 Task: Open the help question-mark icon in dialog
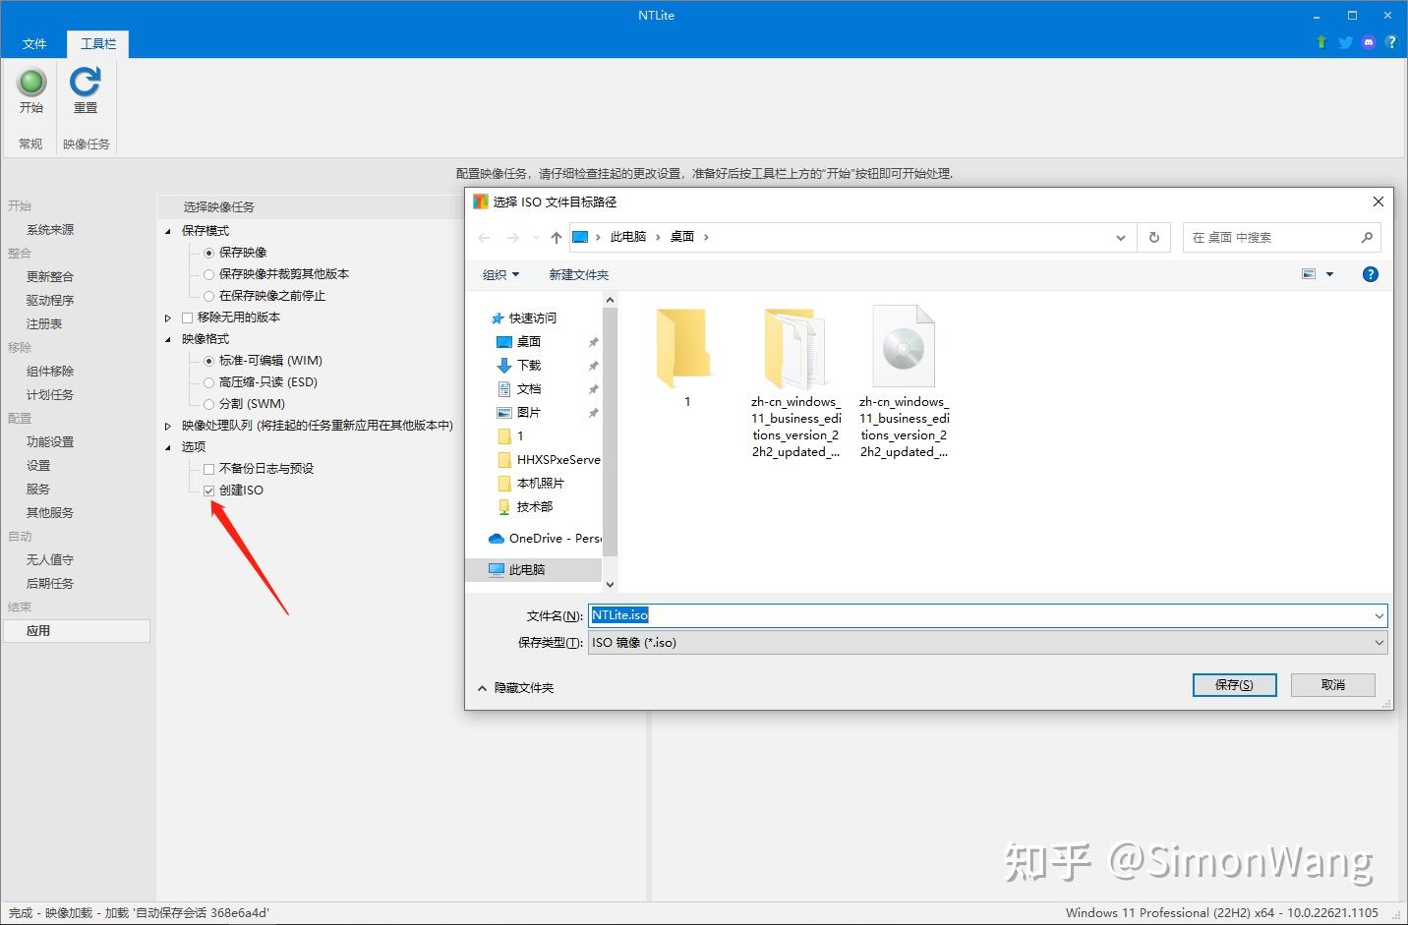pyautogui.click(x=1370, y=274)
